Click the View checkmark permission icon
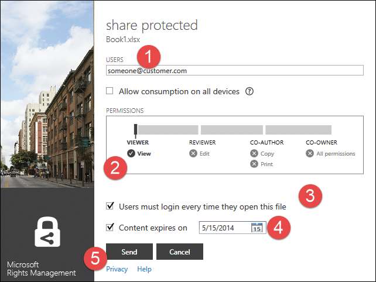This screenshot has height=282, width=376. click(131, 154)
